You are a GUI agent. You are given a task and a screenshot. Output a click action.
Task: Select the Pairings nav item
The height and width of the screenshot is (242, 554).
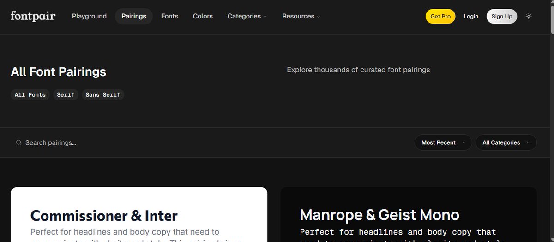[x=134, y=16]
